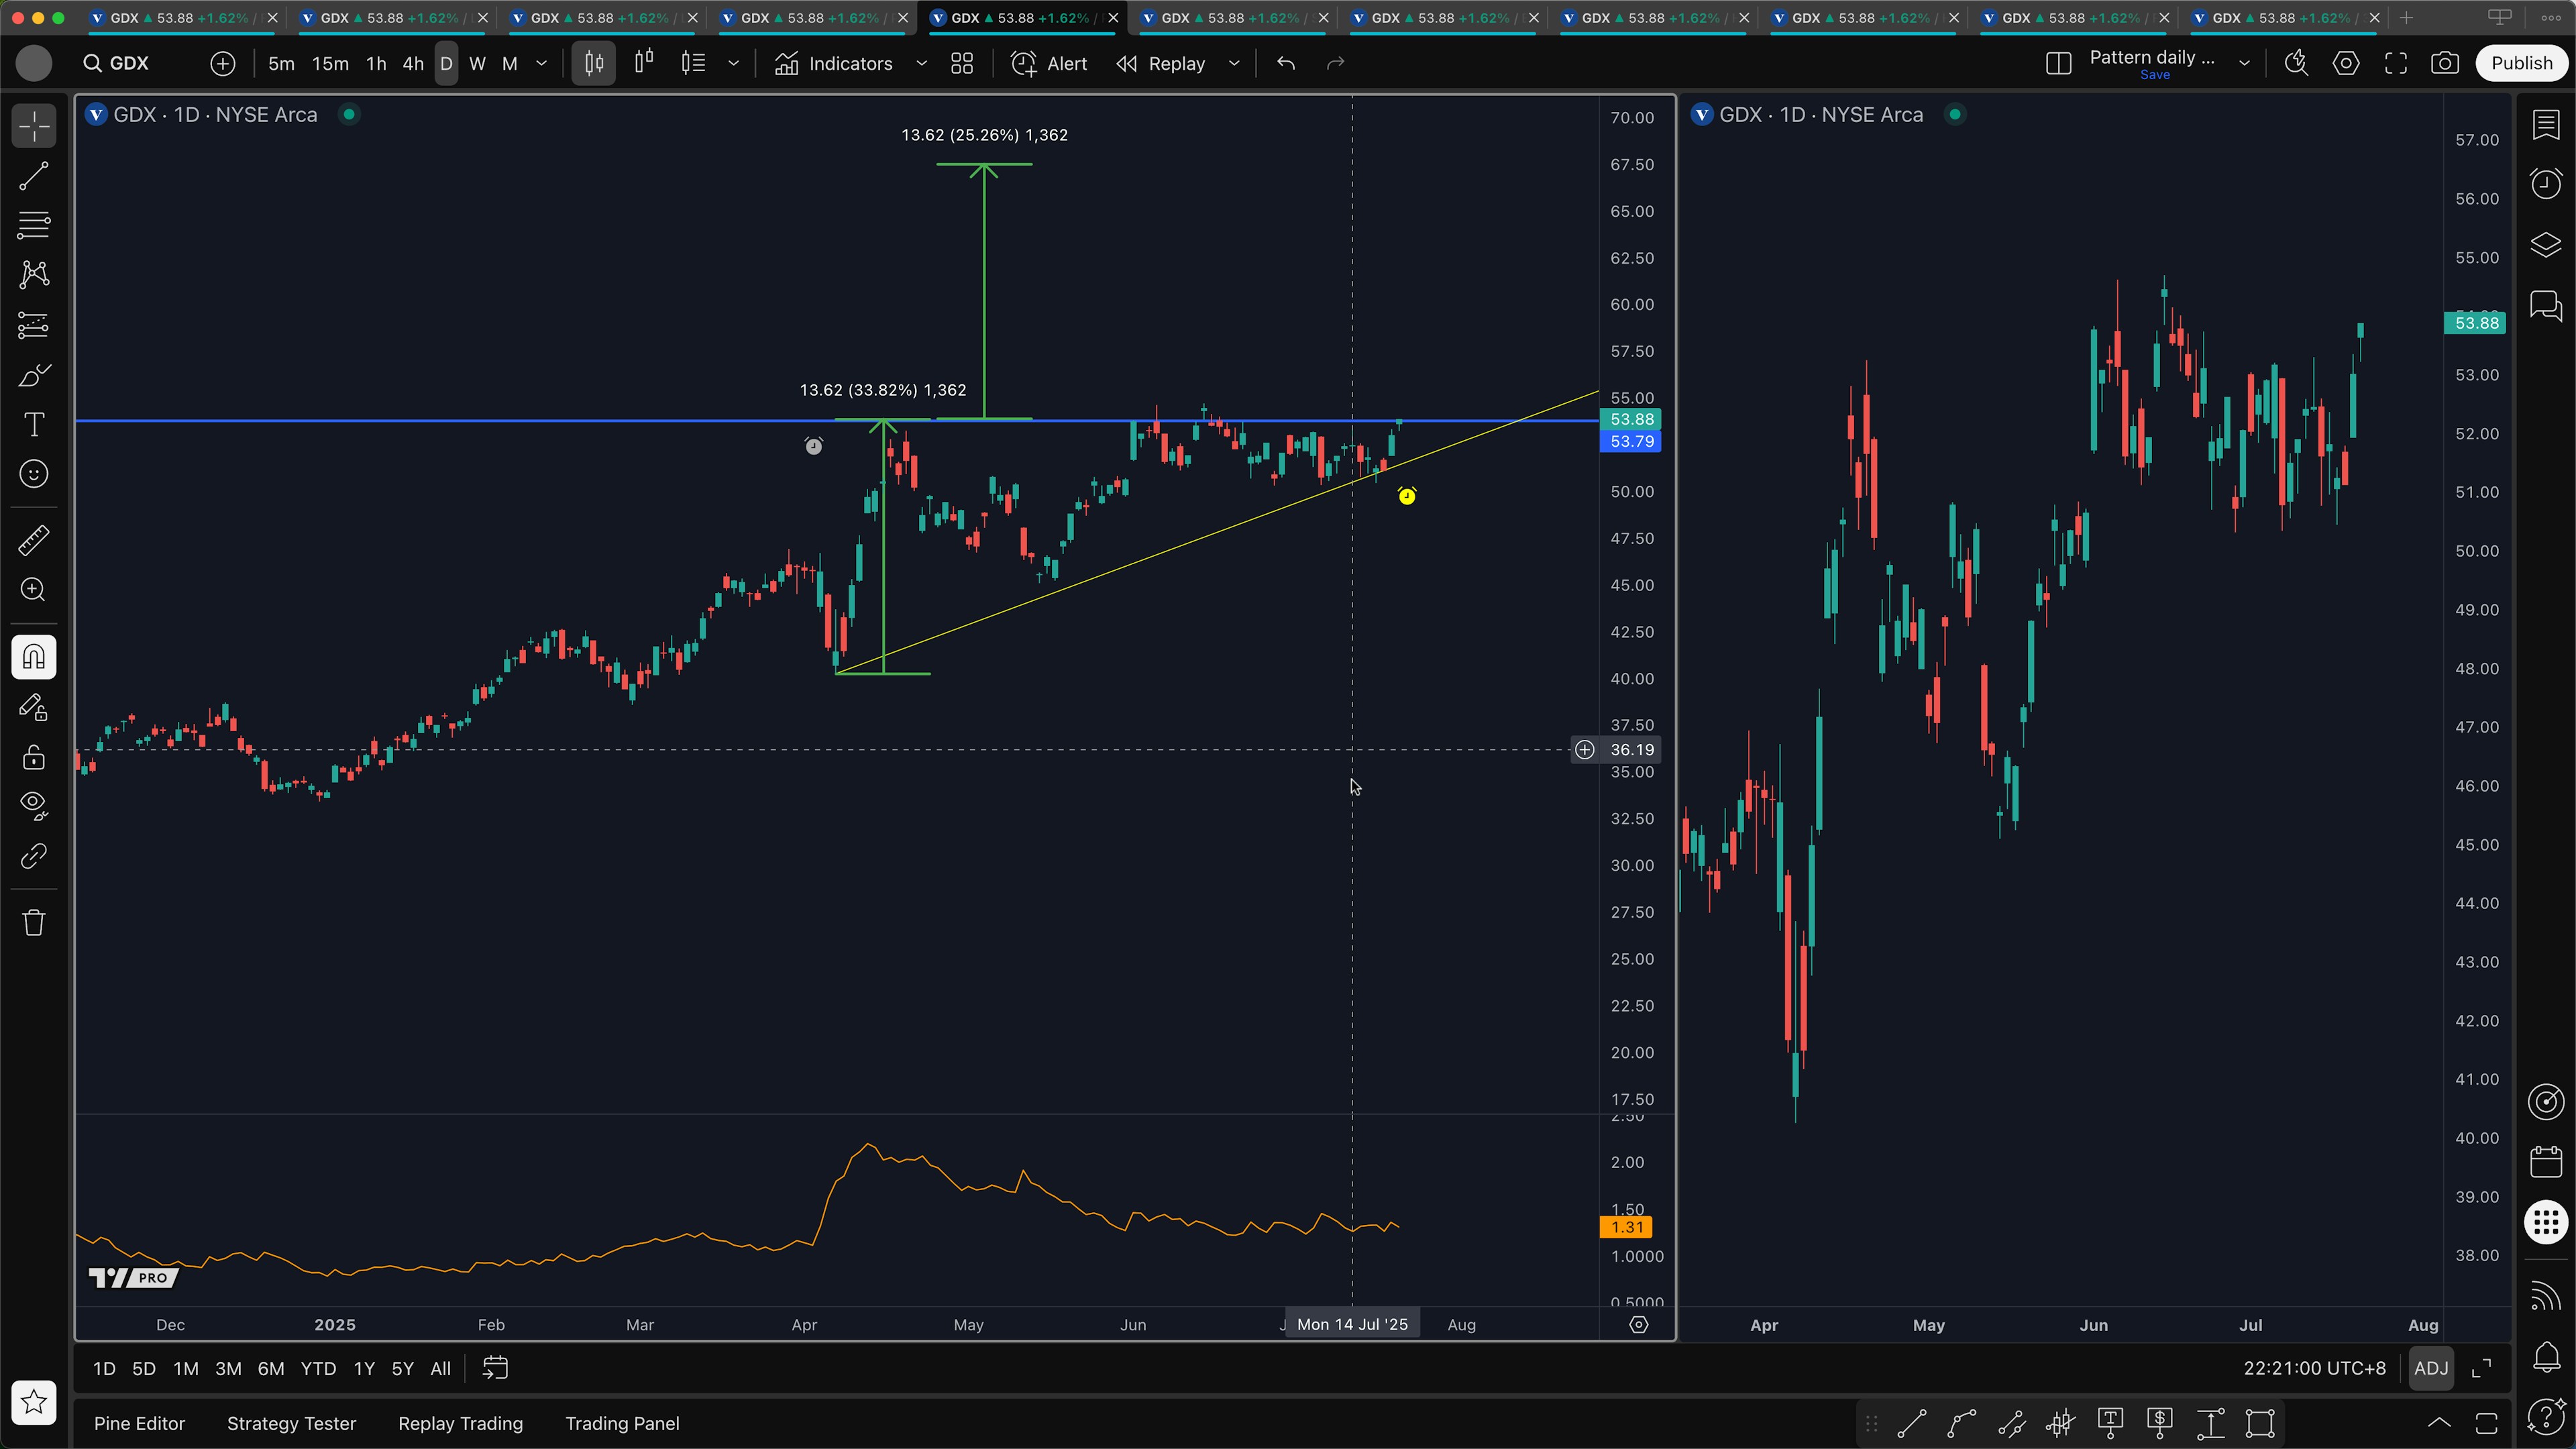This screenshot has height=1449, width=2576.
Task: Open the economic calendar panel
Action: click(x=2546, y=1161)
